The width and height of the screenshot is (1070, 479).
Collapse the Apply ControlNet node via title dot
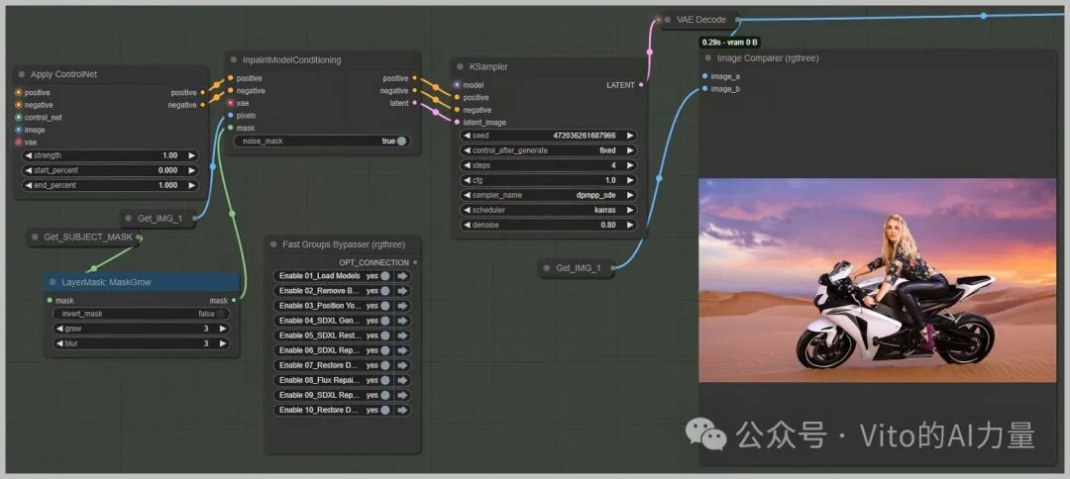coord(22,74)
